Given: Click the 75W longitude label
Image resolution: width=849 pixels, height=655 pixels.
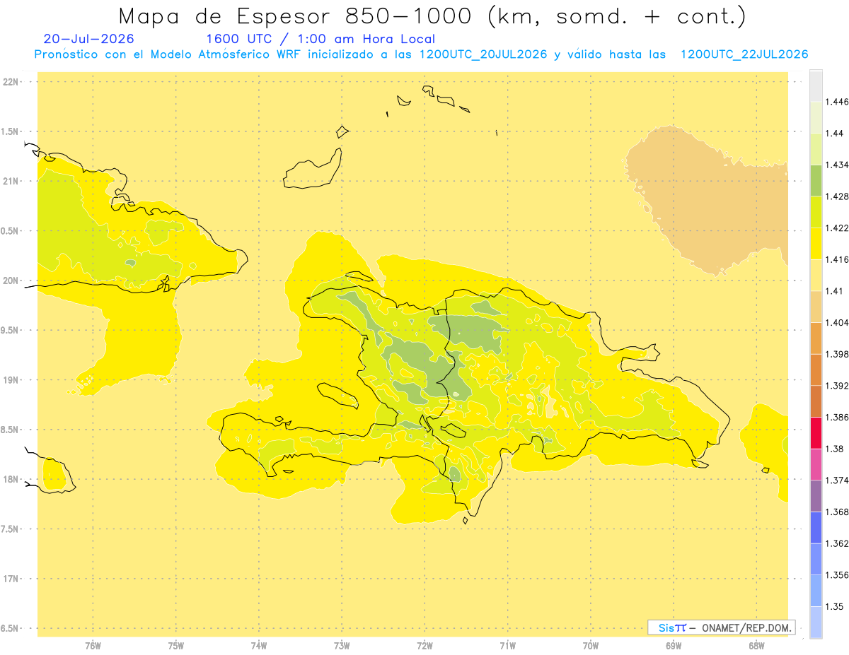Looking at the screenshot, I should (175, 646).
